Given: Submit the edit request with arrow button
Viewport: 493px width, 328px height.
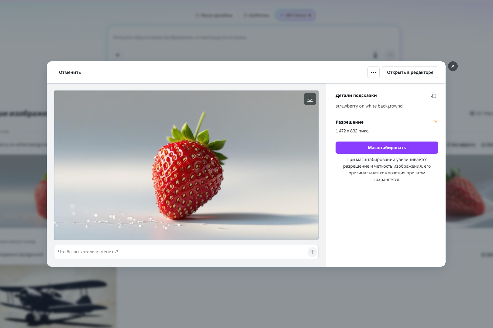Looking at the screenshot, I should (312, 252).
